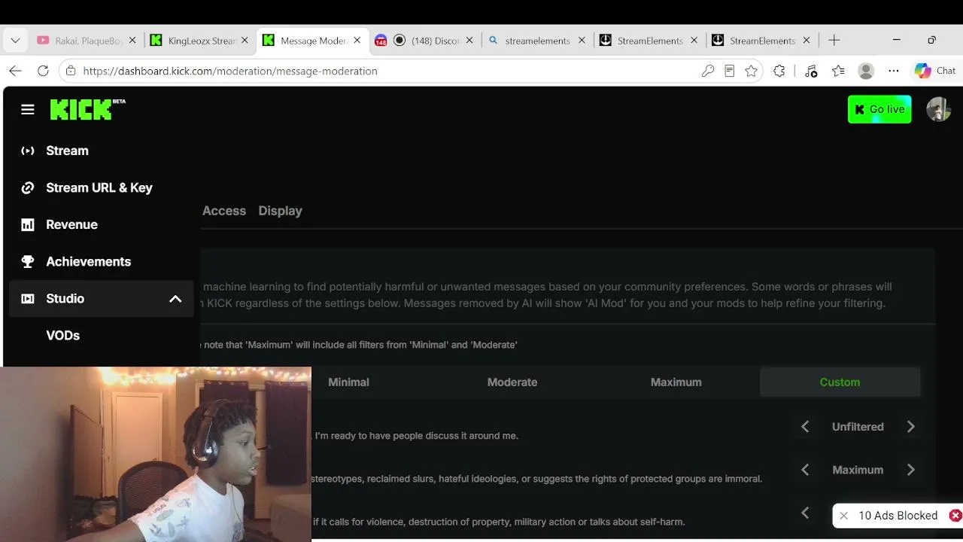This screenshot has width=963, height=542.
Task: Open the browser extensions menu
Action: [x=779, y=71]
